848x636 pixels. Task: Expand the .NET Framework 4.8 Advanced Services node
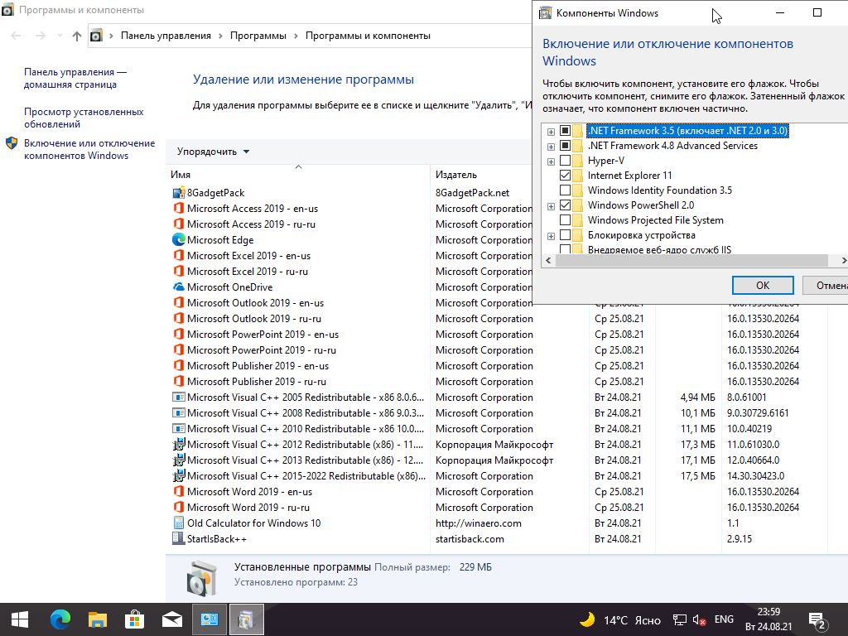(551, 147)
